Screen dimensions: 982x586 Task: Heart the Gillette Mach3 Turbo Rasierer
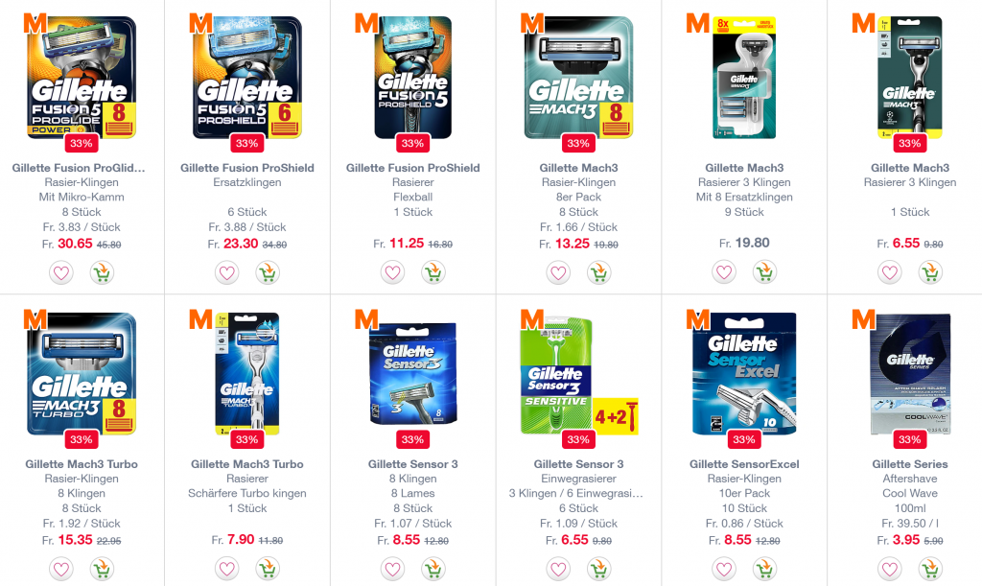(x=226, y=569)
